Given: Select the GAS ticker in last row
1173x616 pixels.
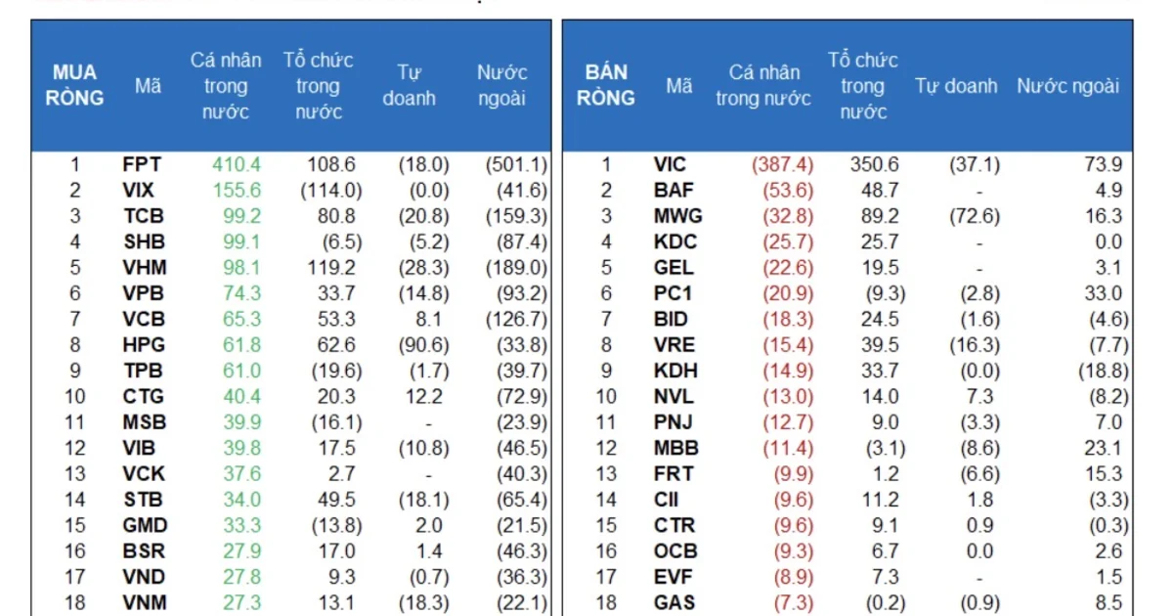Looking at the screenshot, I should [x=673, y=602].
